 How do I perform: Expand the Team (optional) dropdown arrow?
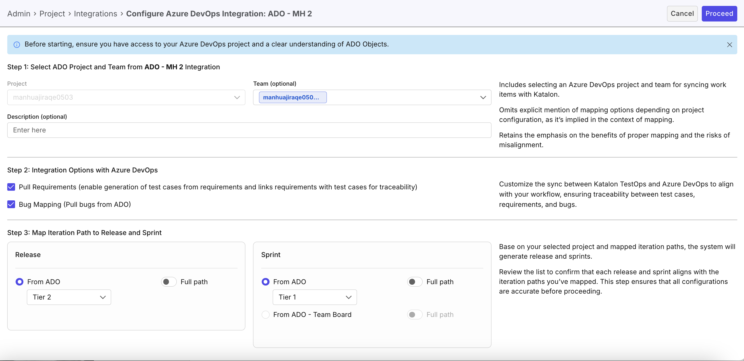pyautogui.click(x=483, y=98)
